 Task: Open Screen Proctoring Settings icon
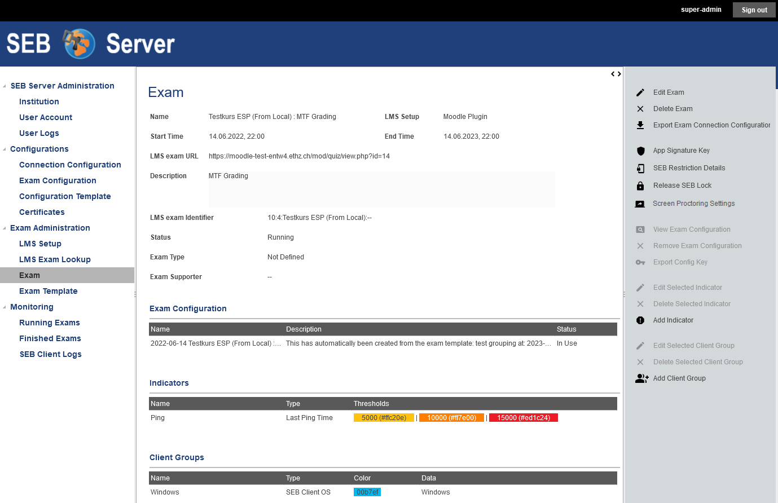[x=640, y=204]
